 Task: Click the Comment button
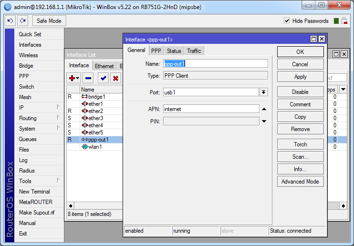300,104
